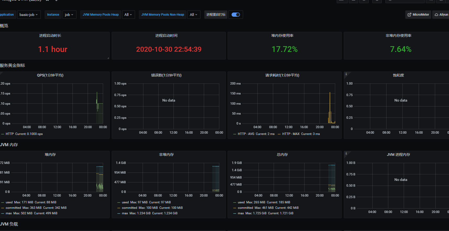Click the yellow HTTP - MAX legend color swatch
The width and height of the screenshot is (449, 231).
click(279, 134)
